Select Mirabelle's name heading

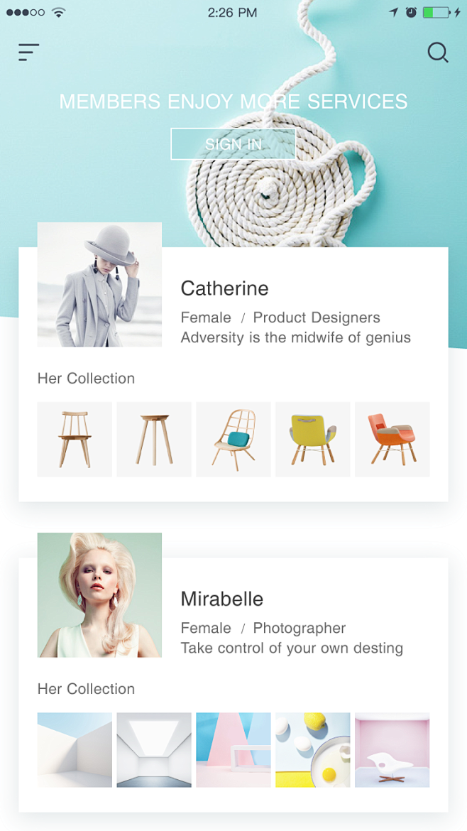tap(222, 599)
